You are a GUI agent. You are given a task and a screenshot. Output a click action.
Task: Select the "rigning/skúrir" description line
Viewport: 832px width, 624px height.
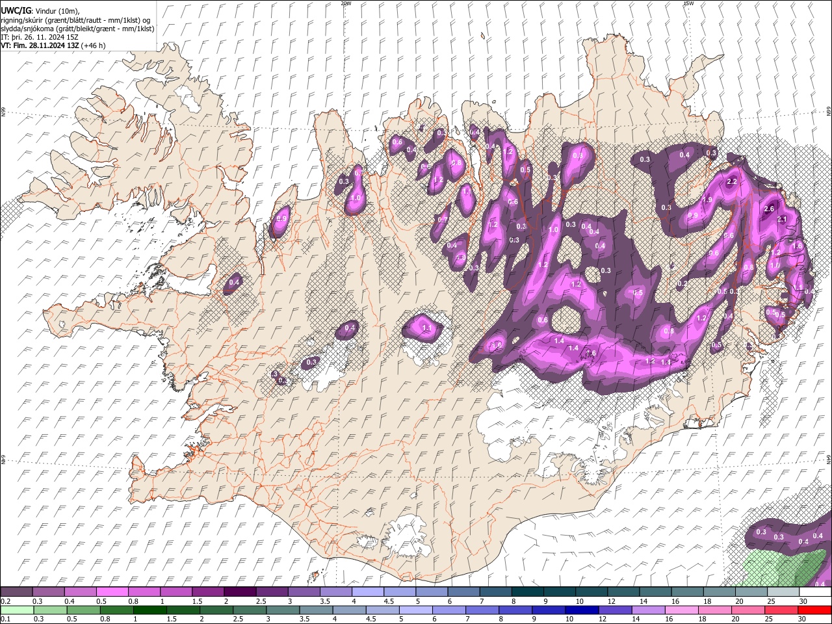click(x=76, y=20)
